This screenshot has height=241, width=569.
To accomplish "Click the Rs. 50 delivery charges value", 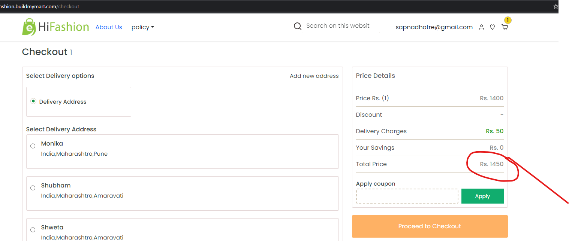I will [x=495, y=131].
